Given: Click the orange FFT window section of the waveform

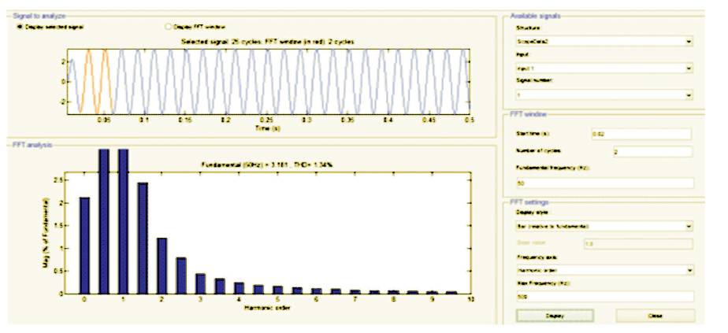Looking at the screenshot, I should 95,81.
